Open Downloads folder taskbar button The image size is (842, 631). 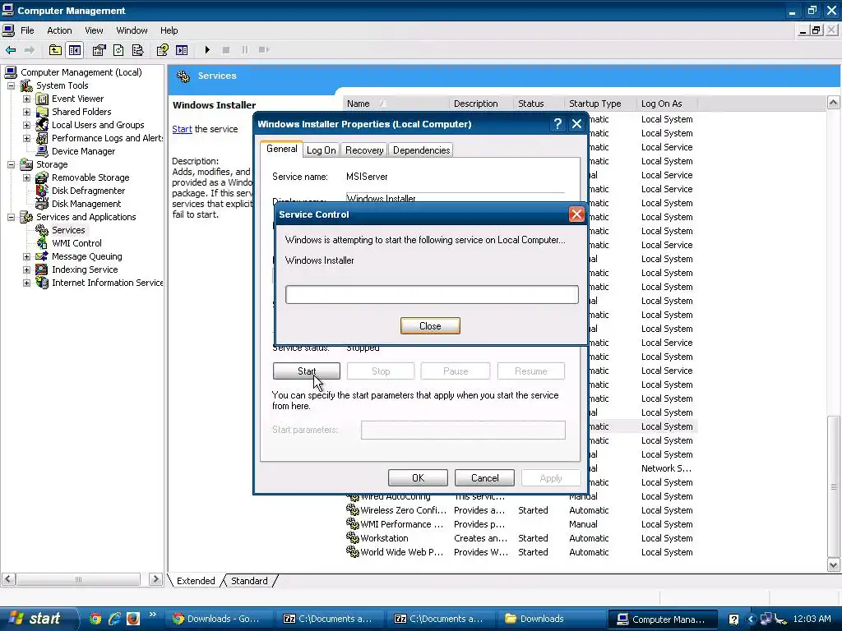tap(550, 619)
